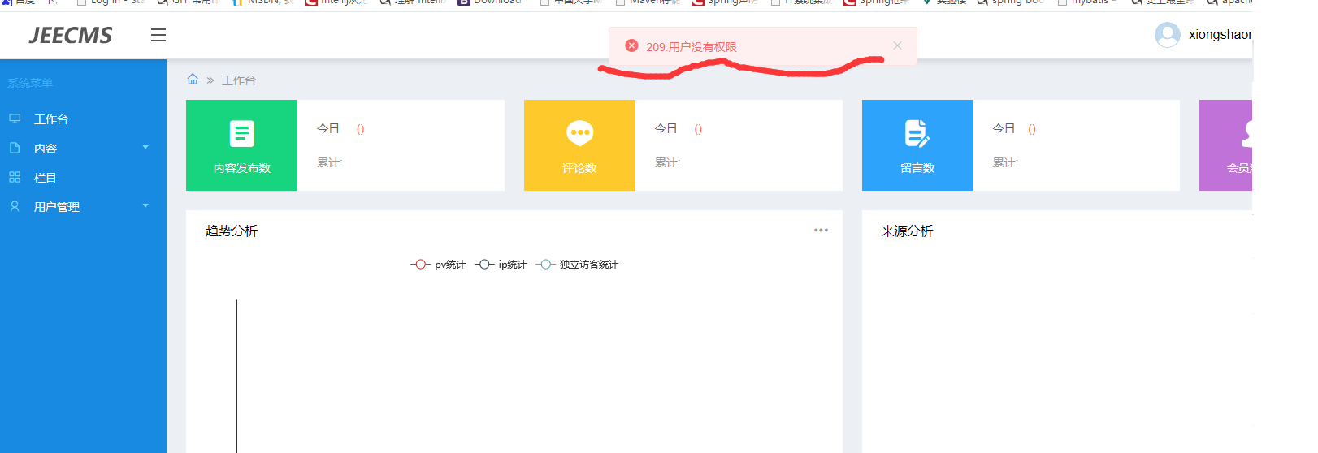Toggle the sidebar hamburger menu
This screenshot has width=1318, height=453.
click(x=158, y=35)
